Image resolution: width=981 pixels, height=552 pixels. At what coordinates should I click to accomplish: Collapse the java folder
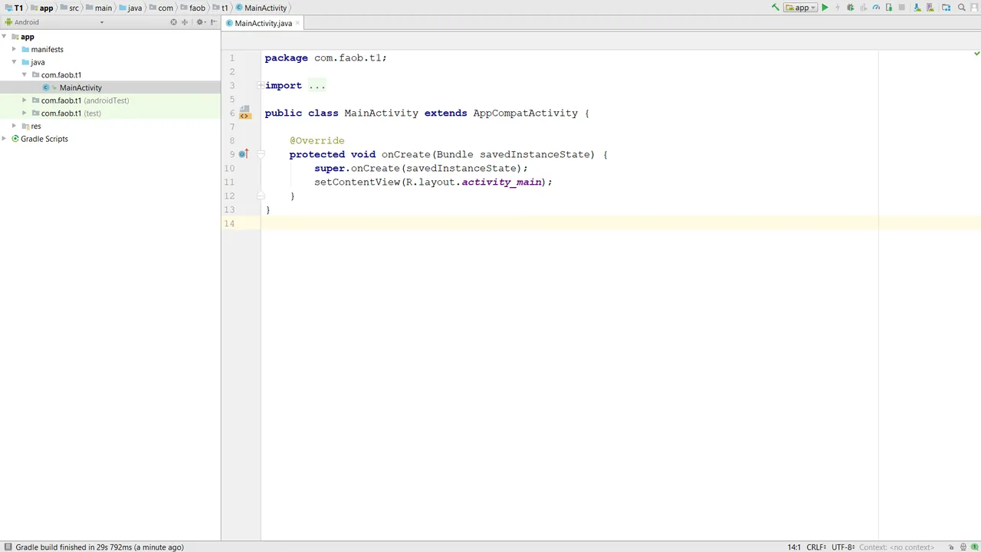click(x=14, y=62)
